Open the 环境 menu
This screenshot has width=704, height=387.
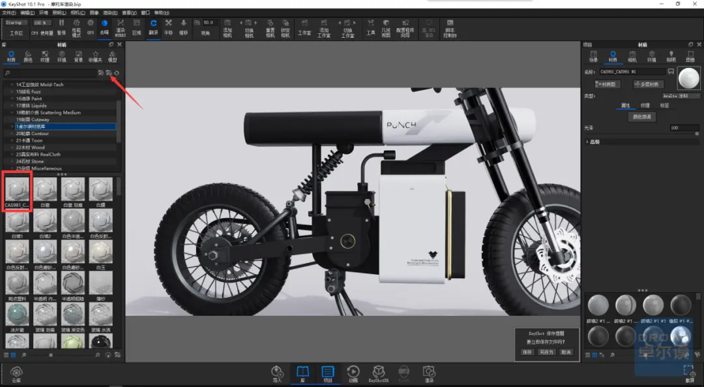(44, 12)
